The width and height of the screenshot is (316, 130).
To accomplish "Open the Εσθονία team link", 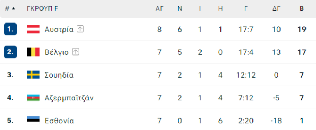I will coord(59,121).
